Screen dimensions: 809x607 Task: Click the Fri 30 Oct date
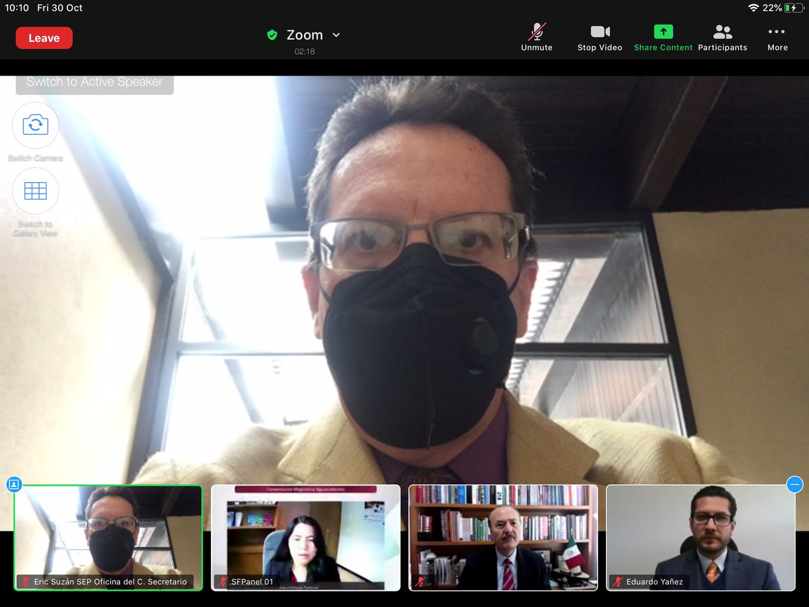point(60,8)
